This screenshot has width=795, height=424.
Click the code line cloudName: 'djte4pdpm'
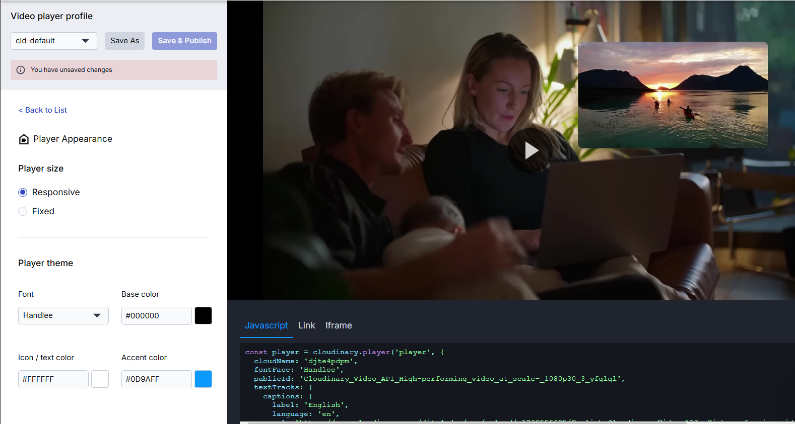point(306,361)
